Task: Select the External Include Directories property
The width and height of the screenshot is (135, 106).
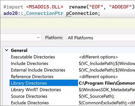Action: coord(38,70)
